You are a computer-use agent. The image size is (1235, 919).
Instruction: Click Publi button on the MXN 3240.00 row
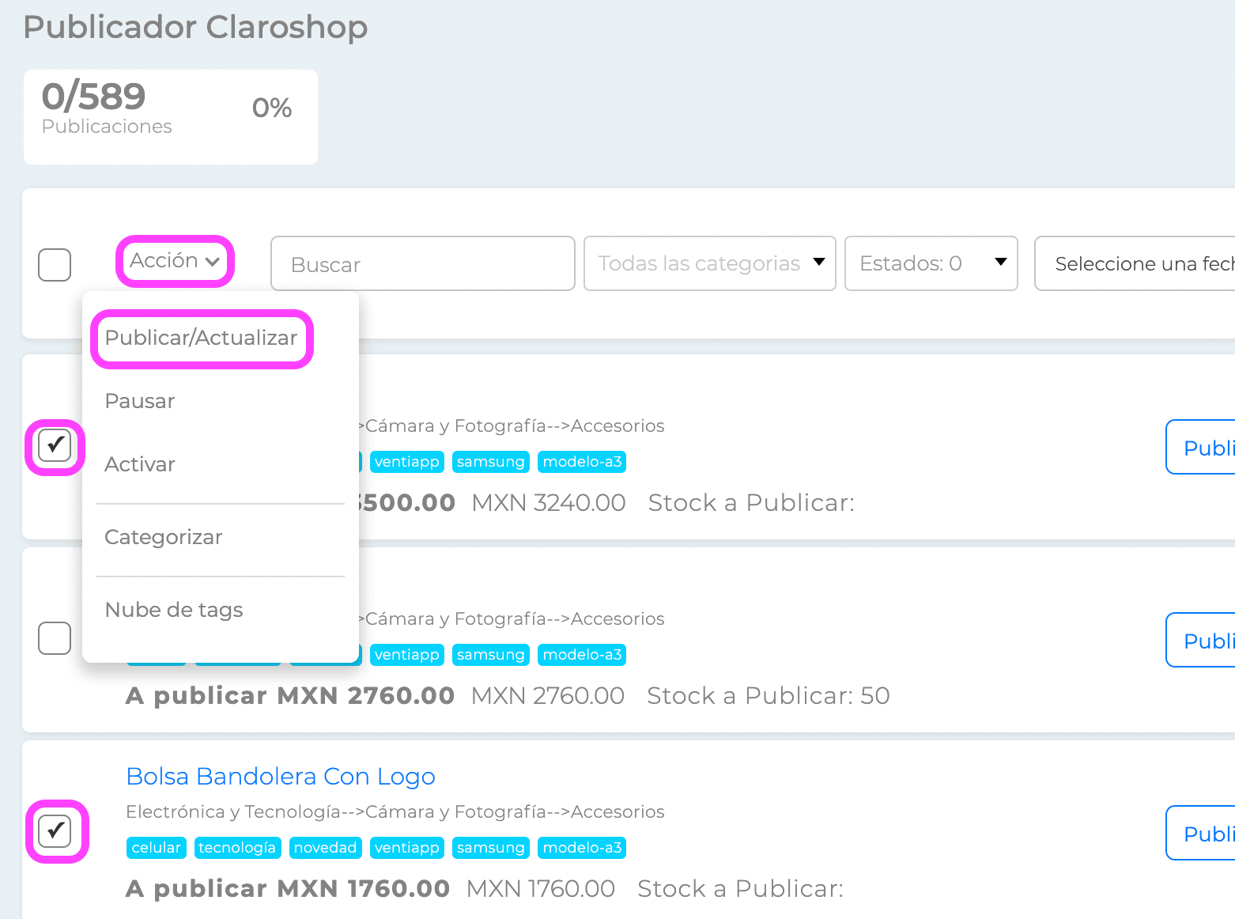(x=1200, y=447)
